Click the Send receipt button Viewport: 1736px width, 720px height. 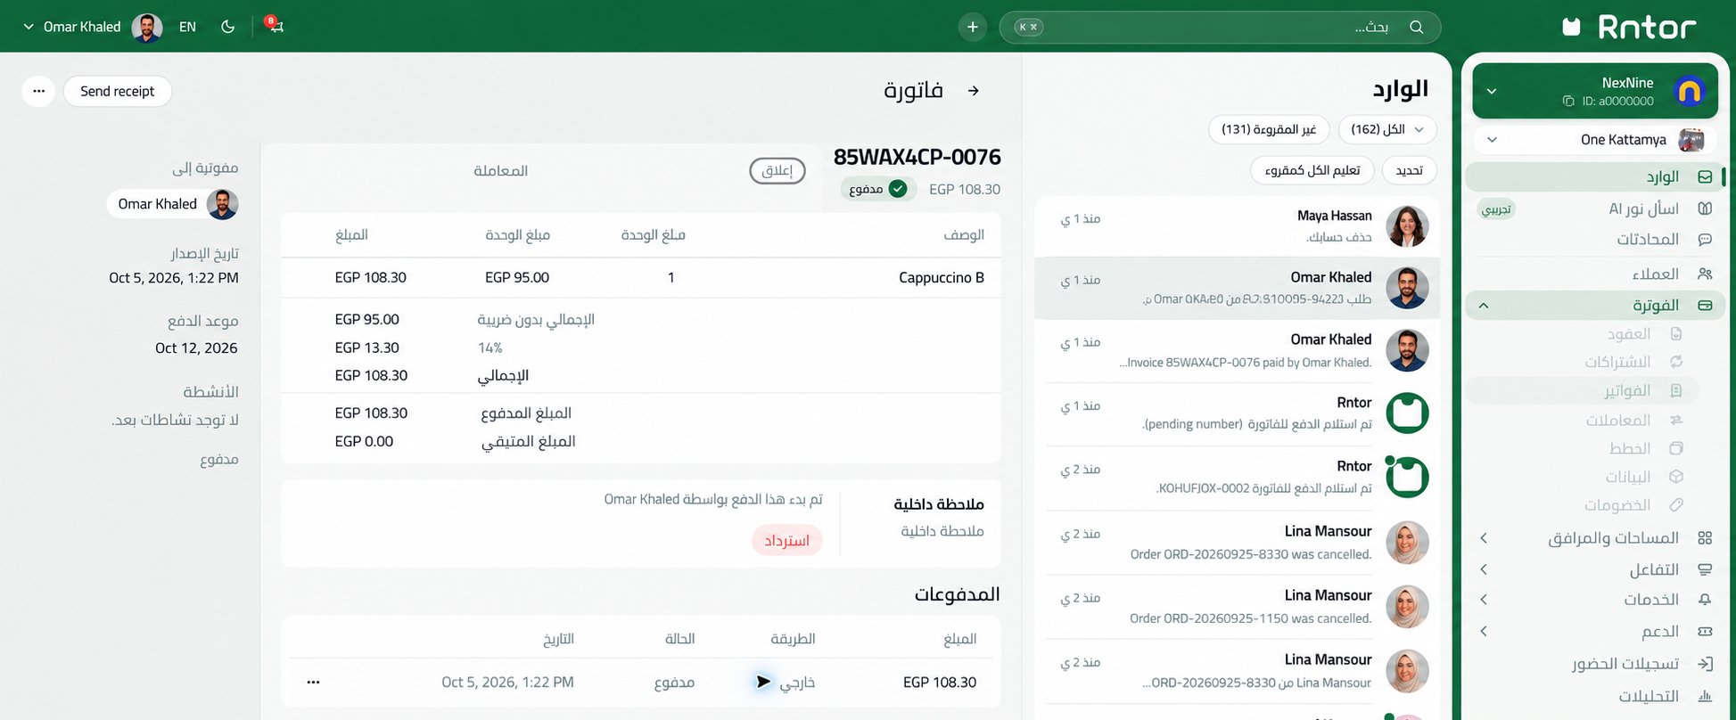(117, 91)
